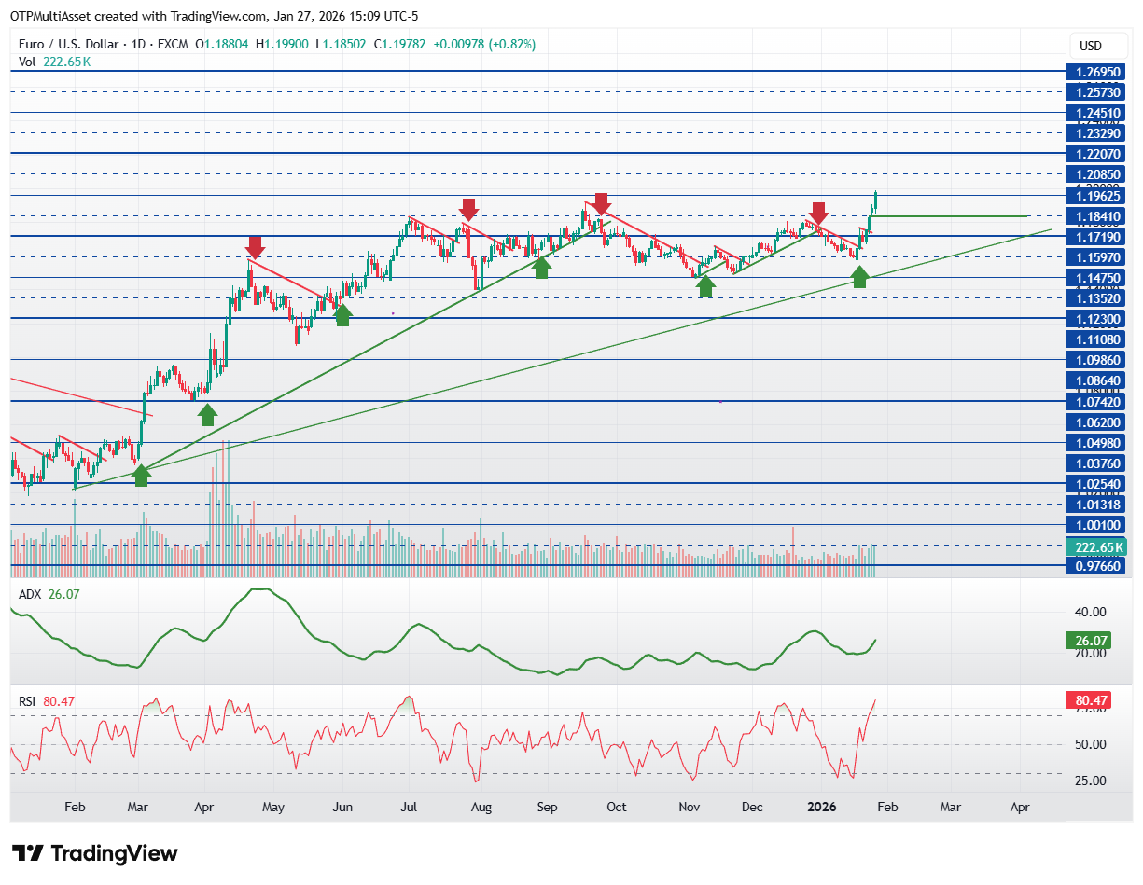Screen dimensions: 1143x885
Task: Click the 1.22070 price level label
Action: point(1097,152)
